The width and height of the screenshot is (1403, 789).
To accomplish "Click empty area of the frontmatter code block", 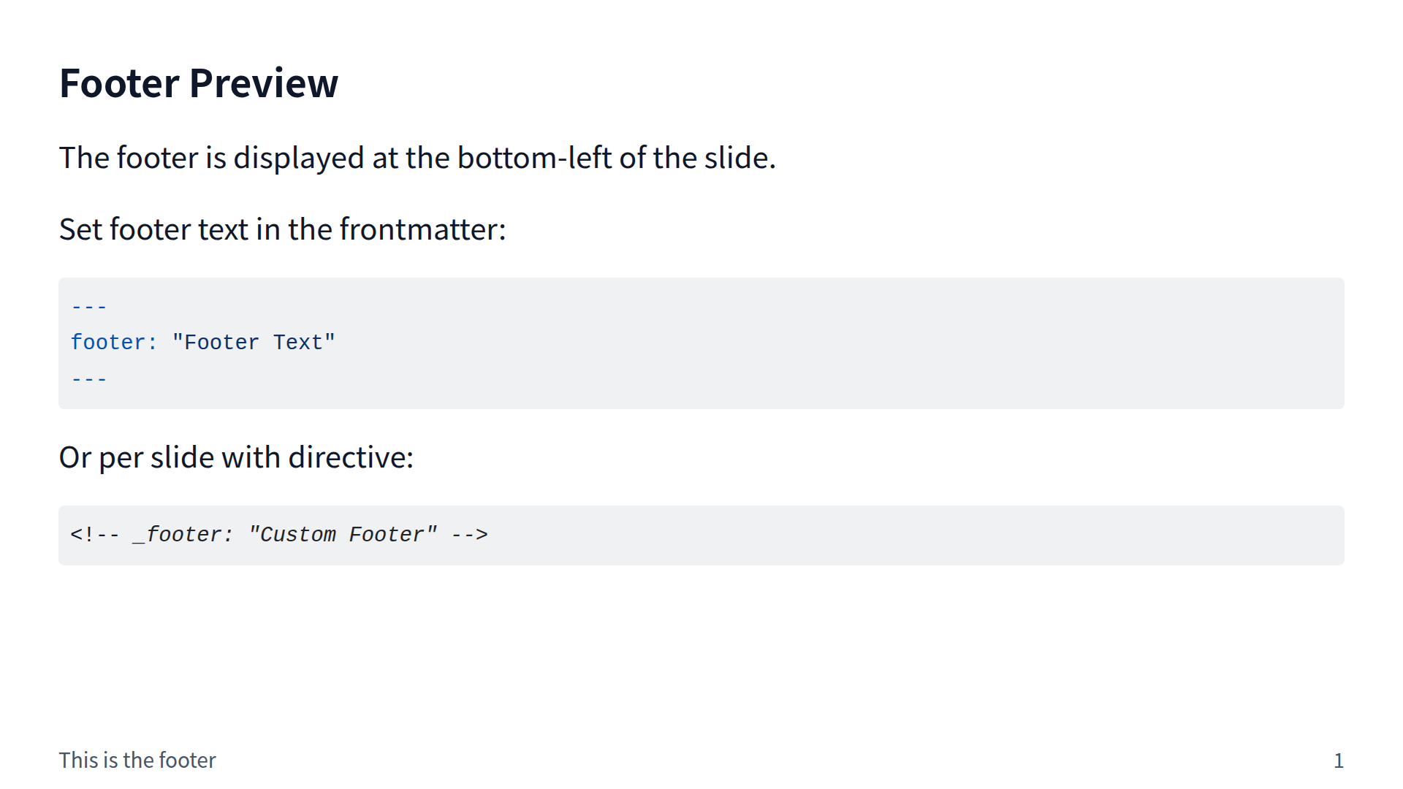I will pos(804,343).
